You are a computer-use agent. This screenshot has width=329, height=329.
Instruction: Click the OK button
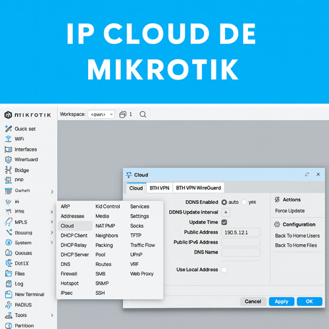click(x=309, y=301)
